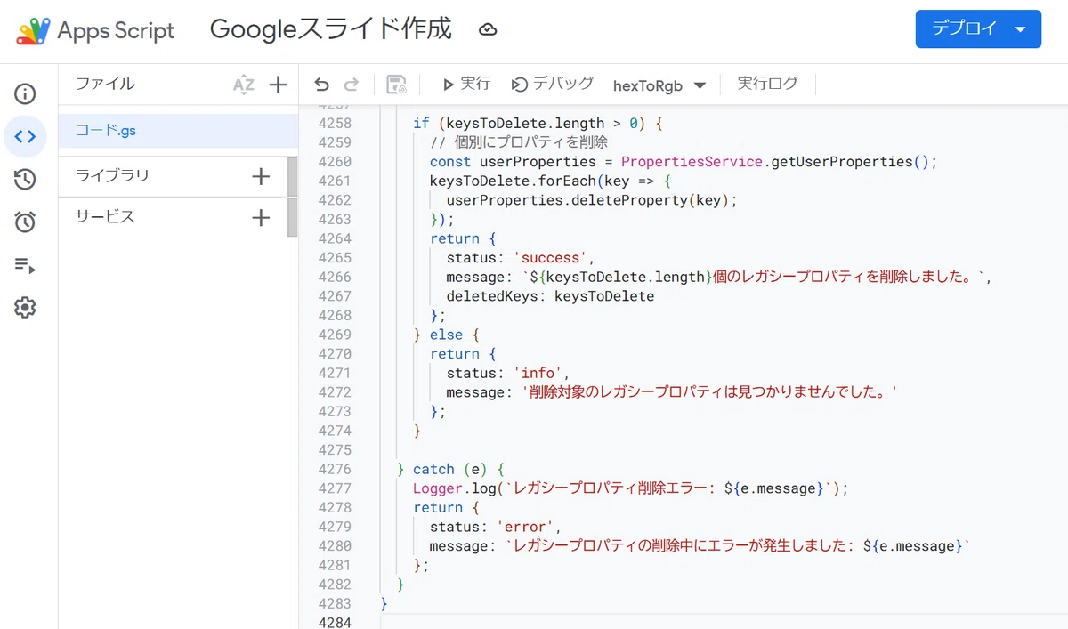
Task: Click the file panel scrollbar
Action: point(292,198)
